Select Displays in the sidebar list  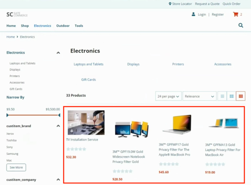(x=15, y=70)
